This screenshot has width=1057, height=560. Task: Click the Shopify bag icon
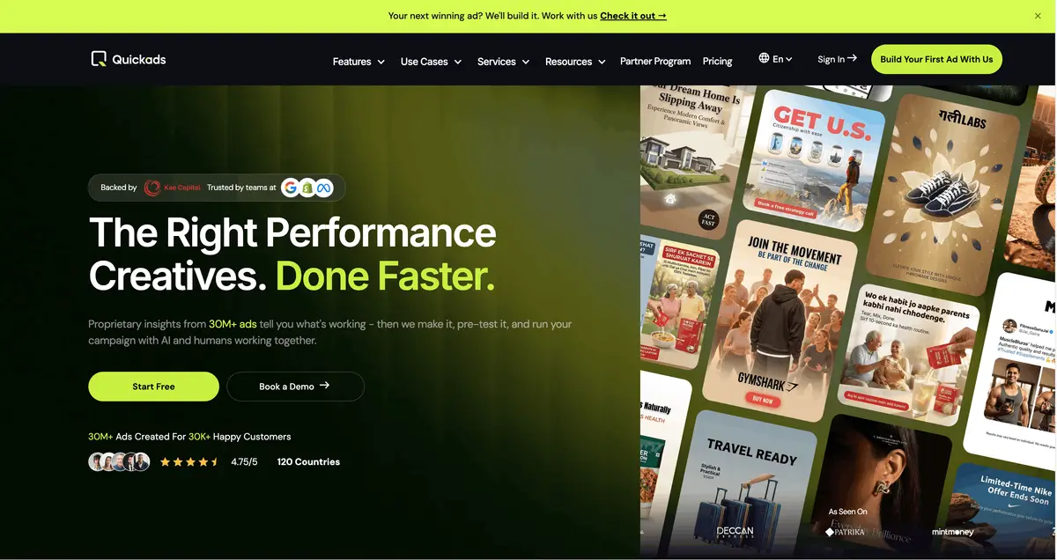(x=307, y=188)
